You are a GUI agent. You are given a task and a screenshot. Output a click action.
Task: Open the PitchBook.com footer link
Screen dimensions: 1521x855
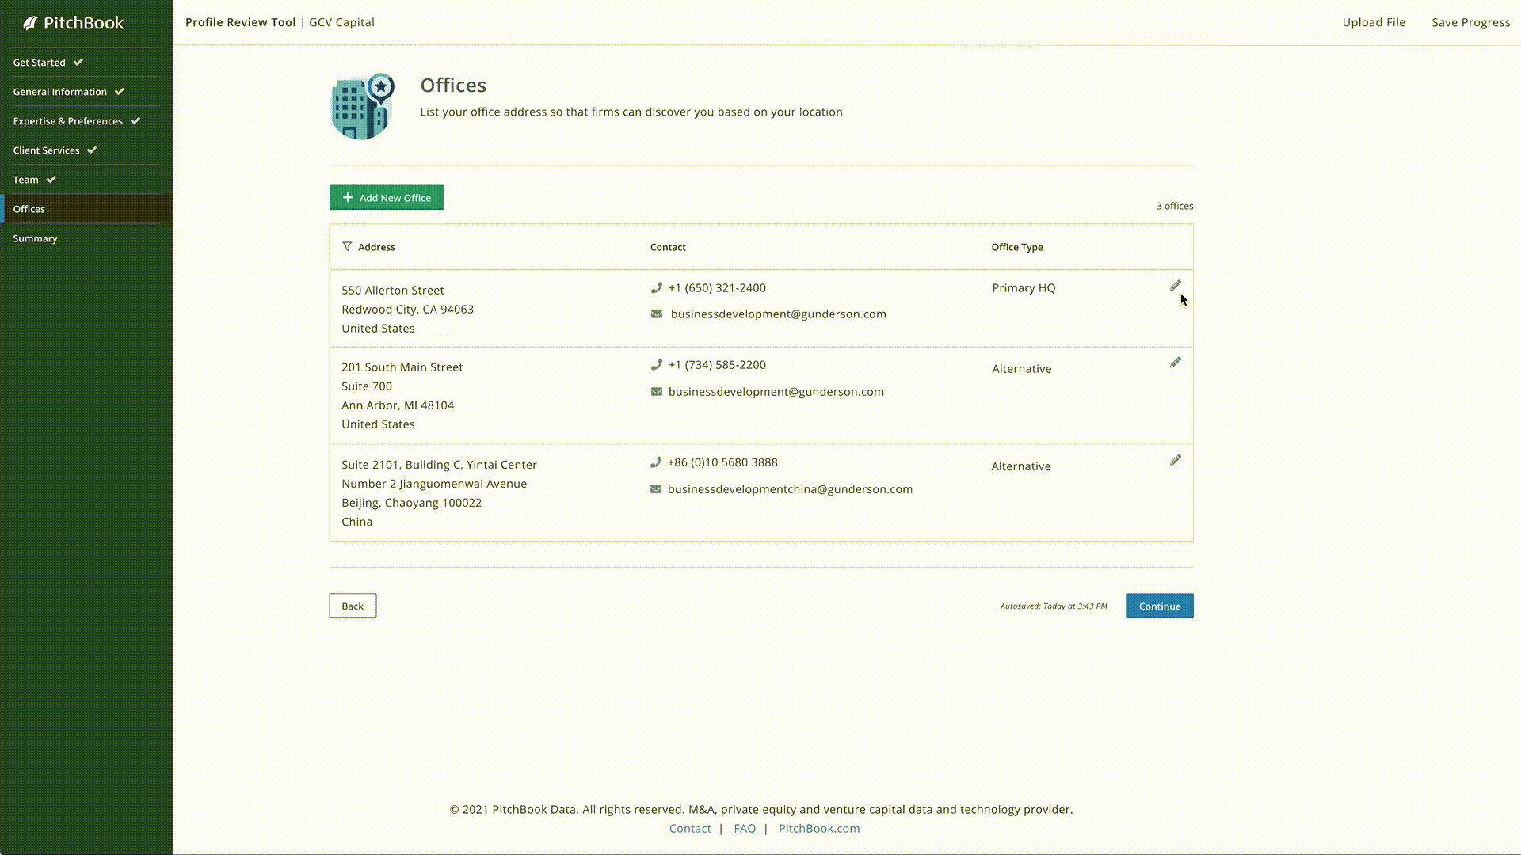pos(819,829)
